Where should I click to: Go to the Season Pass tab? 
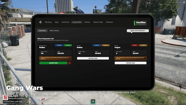98,22
